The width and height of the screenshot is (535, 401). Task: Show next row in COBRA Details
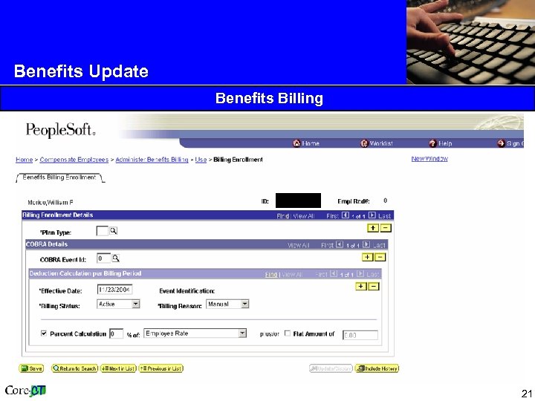pyautogui.click(x=366, y=244)
